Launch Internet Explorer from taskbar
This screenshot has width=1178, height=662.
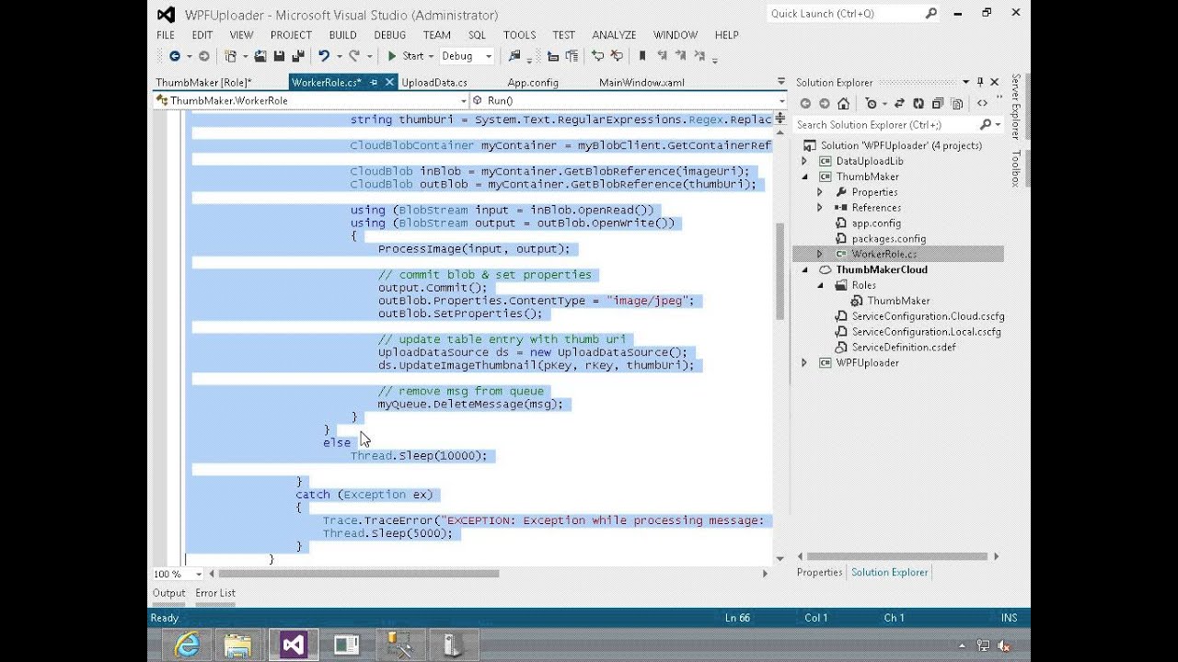click(188, 645)
